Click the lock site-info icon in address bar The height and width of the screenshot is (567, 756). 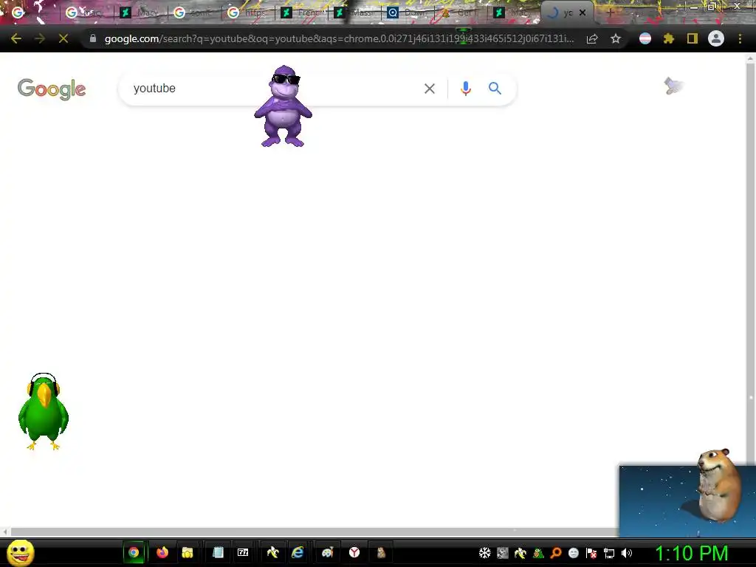click(x=93, y=38)
